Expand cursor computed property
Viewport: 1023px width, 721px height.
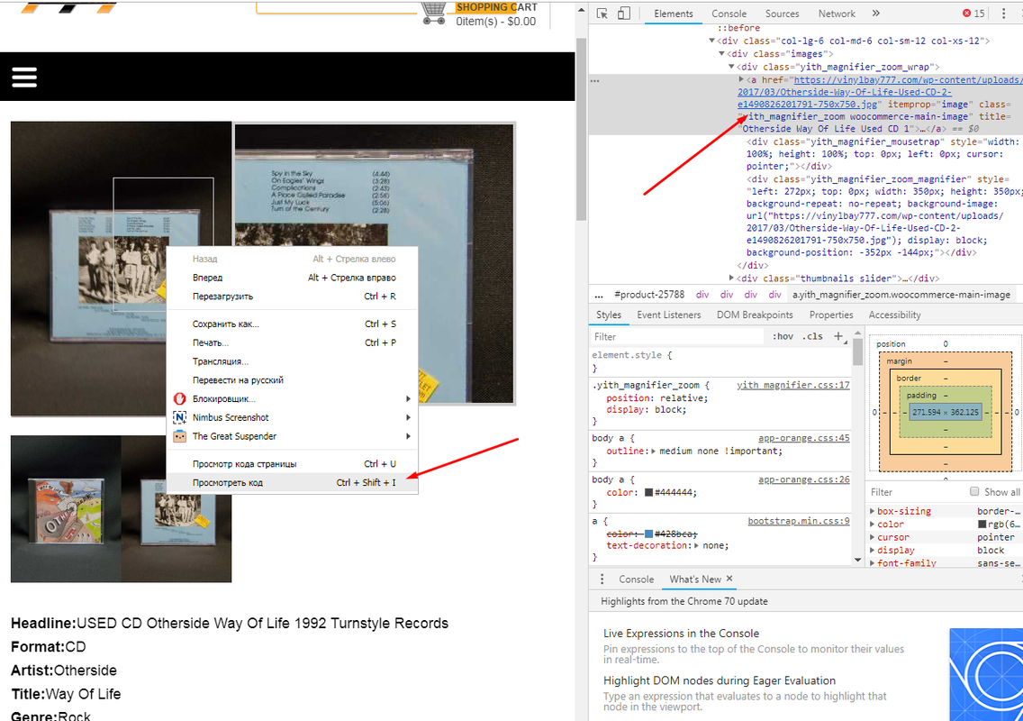point(873,537)
